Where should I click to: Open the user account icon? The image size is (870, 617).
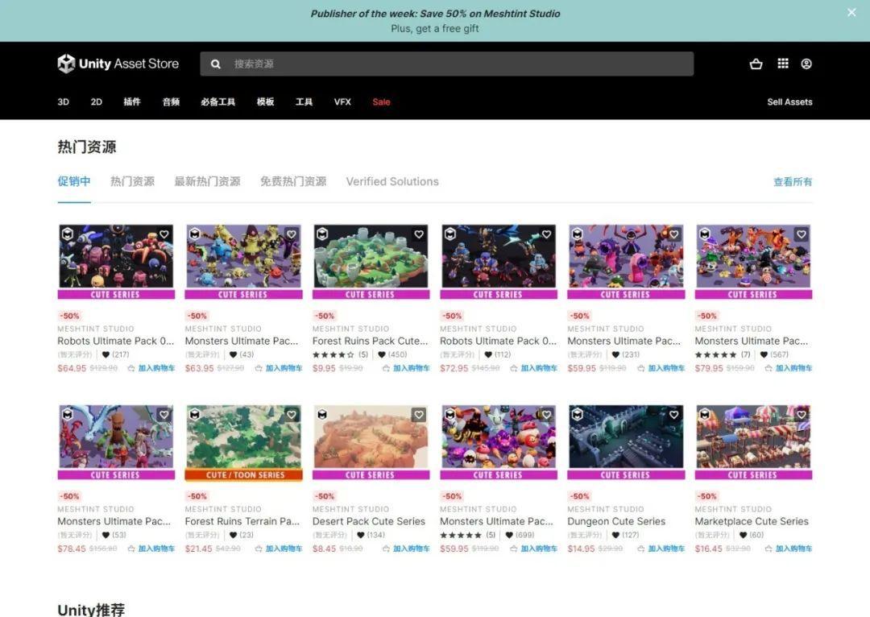(x=806, y=64)
